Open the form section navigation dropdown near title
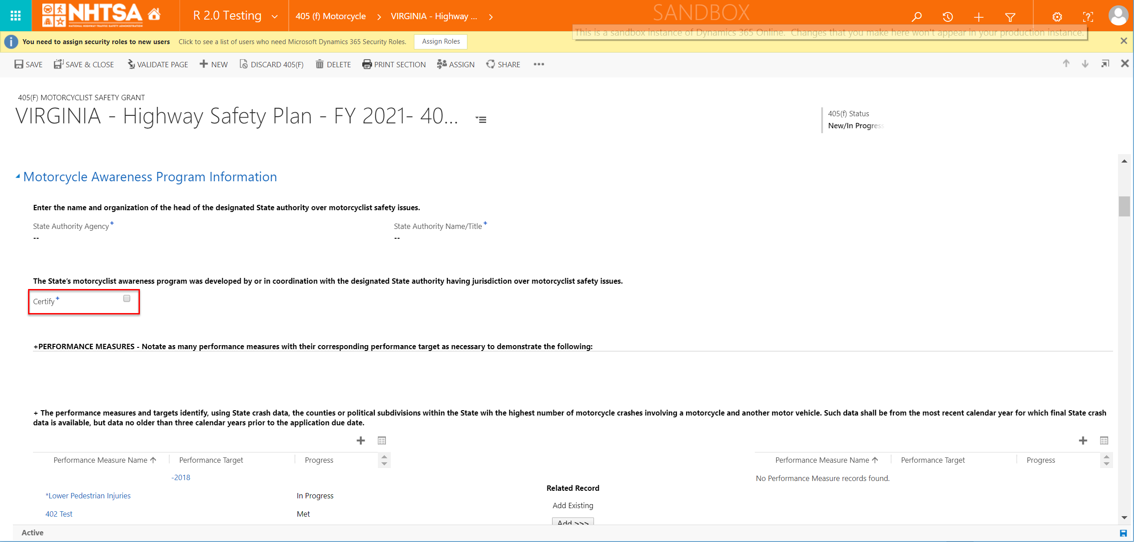 click(x=481, y=119)
